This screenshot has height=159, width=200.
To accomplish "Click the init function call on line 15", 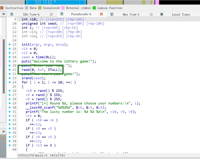I will pos(26,45).
